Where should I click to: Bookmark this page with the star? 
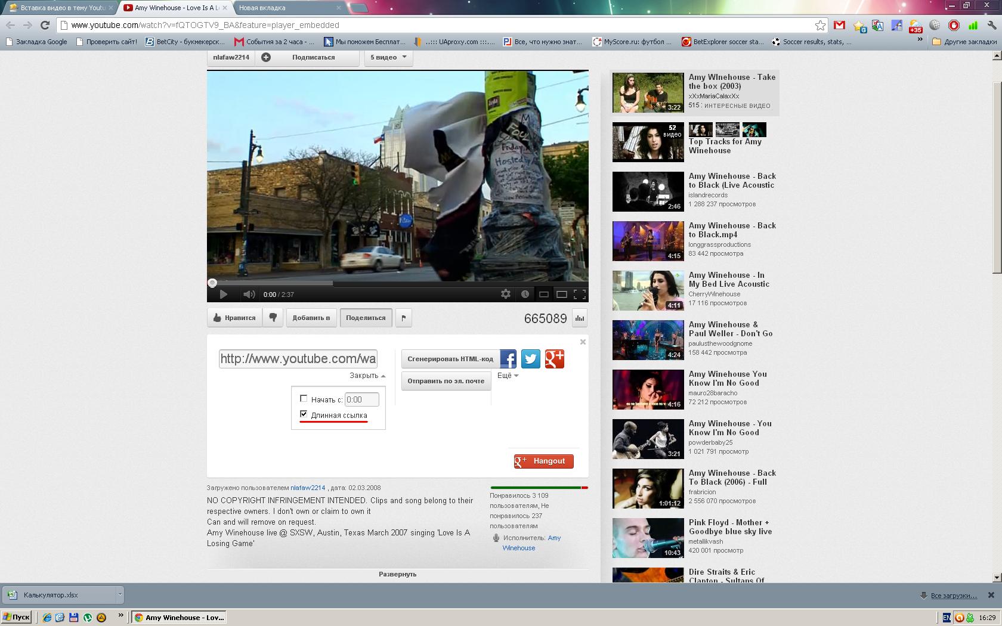[x=821, y=25]
